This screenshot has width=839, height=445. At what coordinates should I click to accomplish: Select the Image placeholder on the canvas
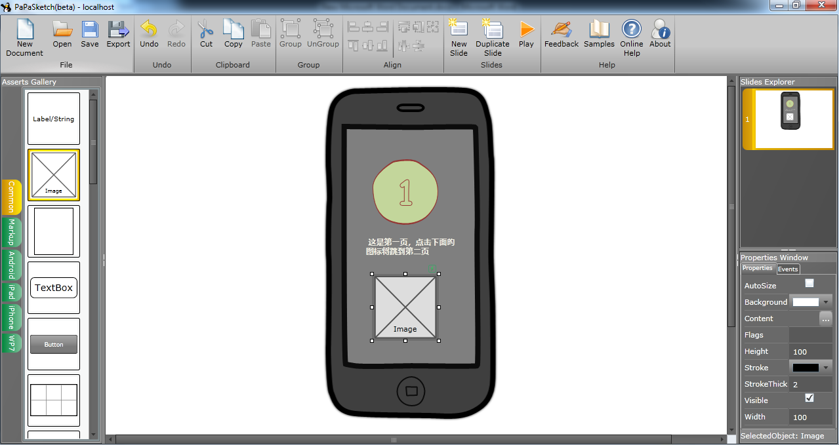pyautogui.click(x=405, y=307)
